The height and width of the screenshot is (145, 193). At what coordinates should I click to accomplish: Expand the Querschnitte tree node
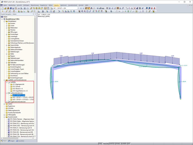[7, 45]
